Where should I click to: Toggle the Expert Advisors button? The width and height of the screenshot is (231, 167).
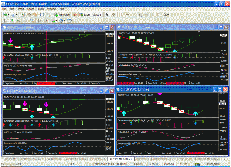[x=90, y=14]
